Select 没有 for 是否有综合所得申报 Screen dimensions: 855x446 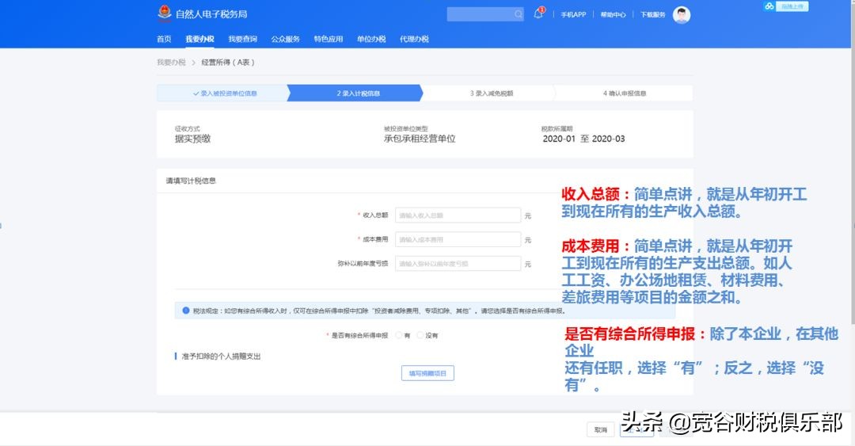420,335
